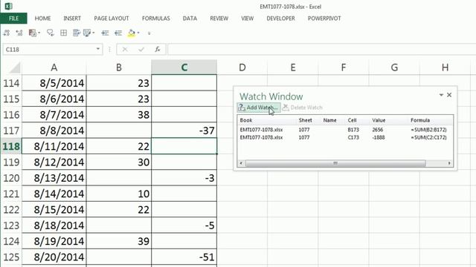The image size is (476, 267).
Task: Click cell containing 8/8/2014
Action: (54, 131)
